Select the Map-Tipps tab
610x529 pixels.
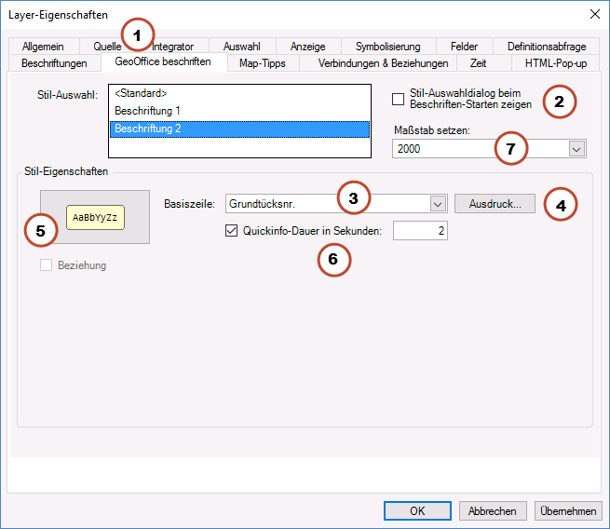(262, 63)
